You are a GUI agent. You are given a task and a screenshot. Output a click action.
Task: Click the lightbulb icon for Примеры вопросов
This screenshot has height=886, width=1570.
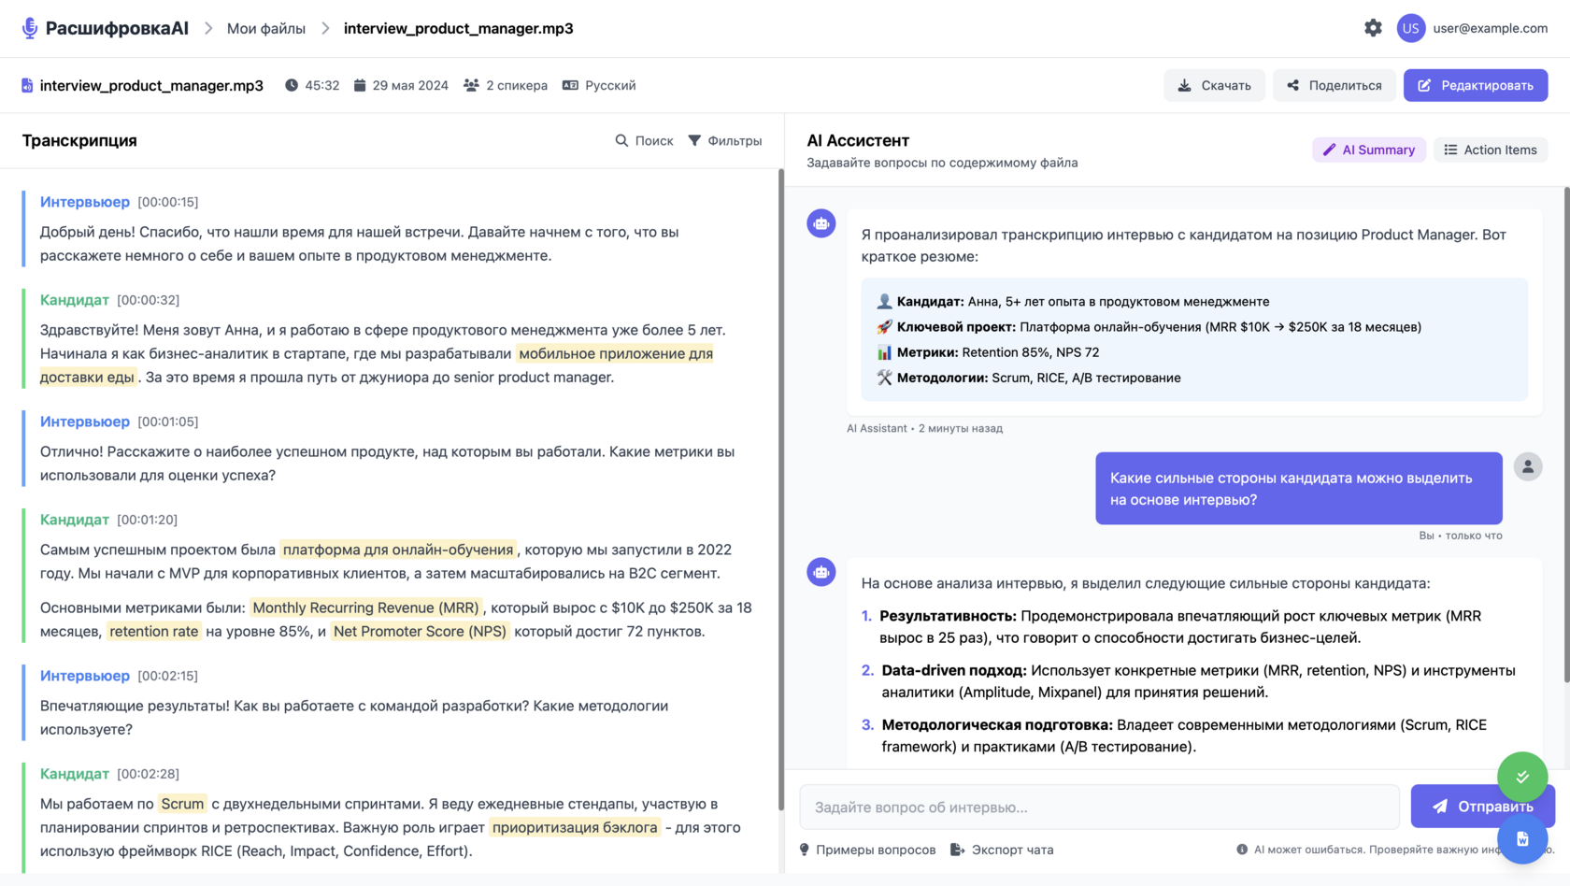pos(805,850)
